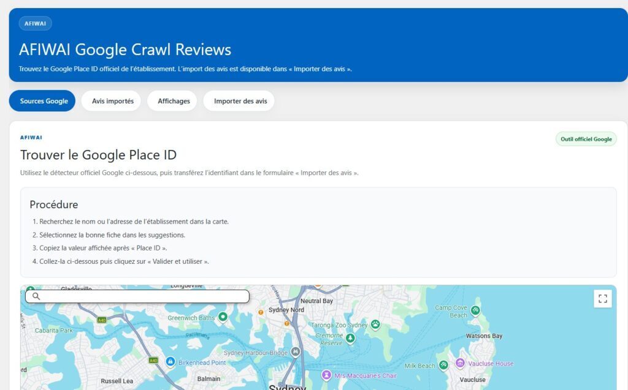This screenshot has height=390, width=628.
Task: Click the Vaucluse suburb map label
Action: click(x=473, y=380)
